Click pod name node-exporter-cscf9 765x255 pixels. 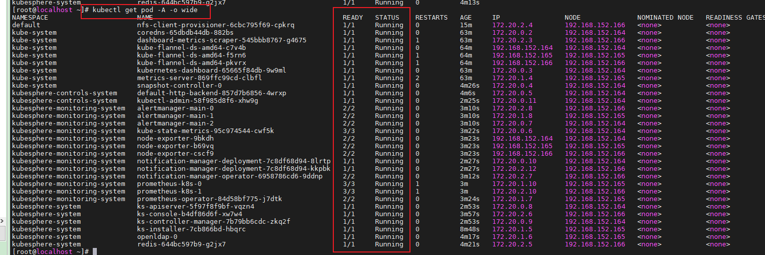tap(175, 154)
